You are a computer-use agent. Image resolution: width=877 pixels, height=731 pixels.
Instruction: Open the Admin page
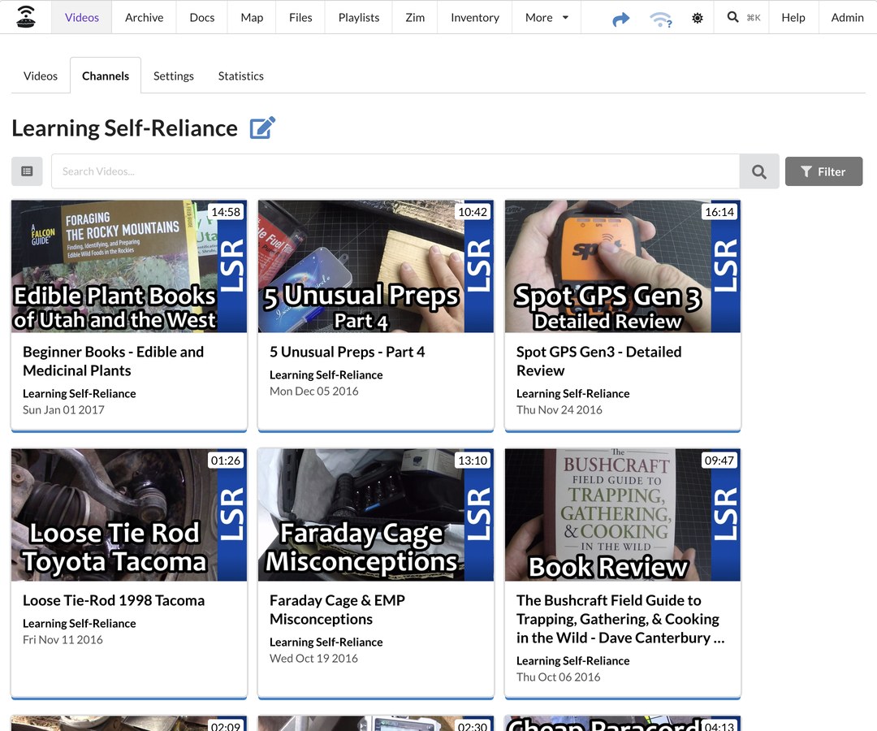[847, 17]
